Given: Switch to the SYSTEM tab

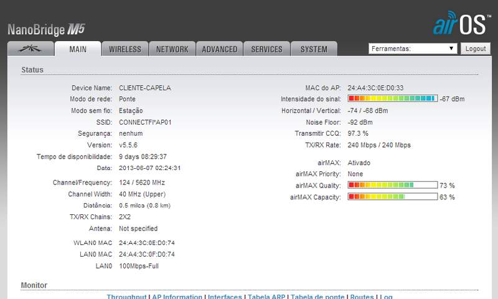Looking at the screenshot, I should coord(314,49).
